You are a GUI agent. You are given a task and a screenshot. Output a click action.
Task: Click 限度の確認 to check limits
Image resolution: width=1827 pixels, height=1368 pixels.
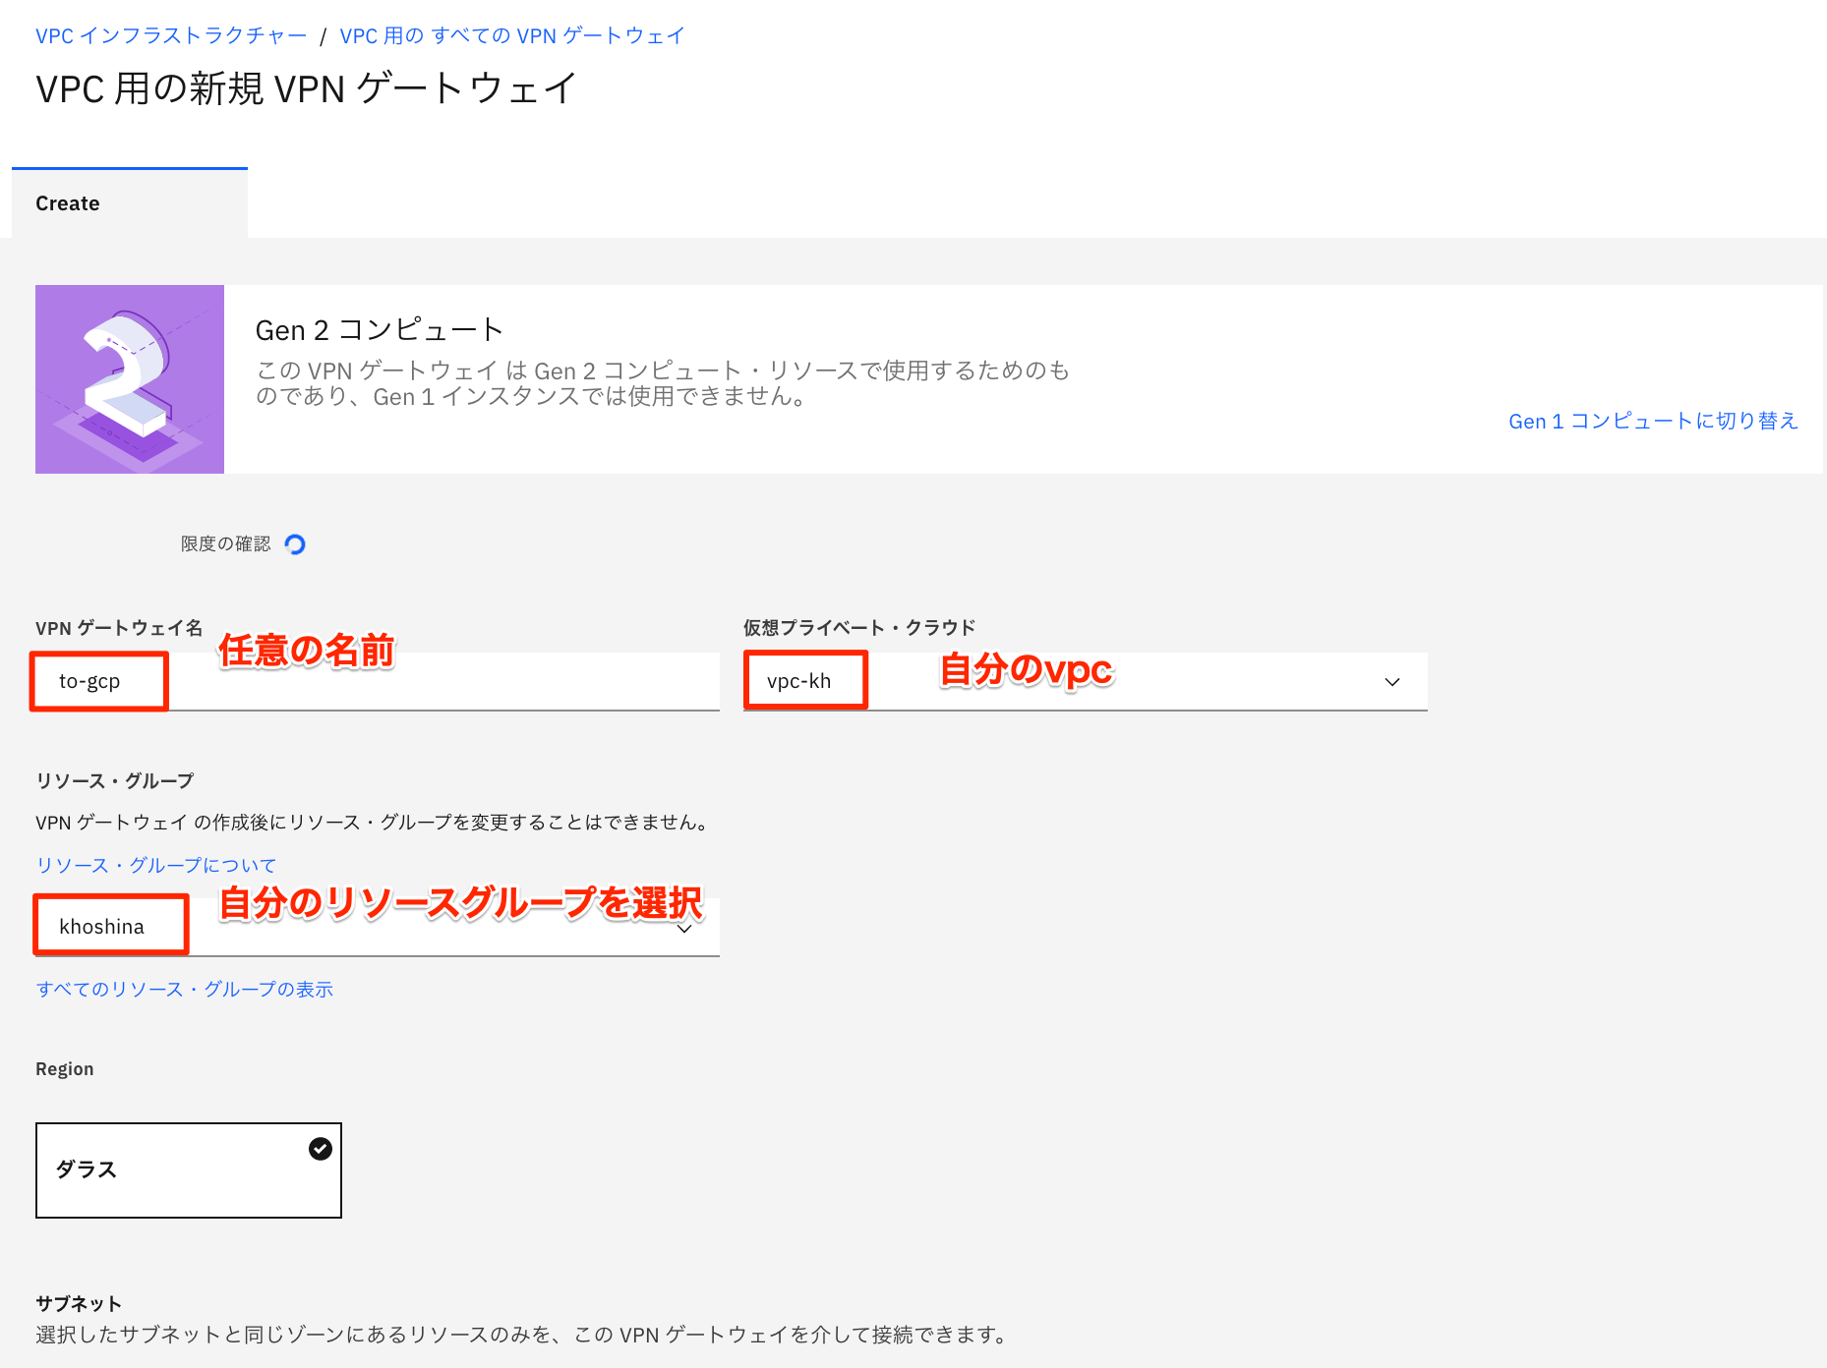tap(224, 543)
